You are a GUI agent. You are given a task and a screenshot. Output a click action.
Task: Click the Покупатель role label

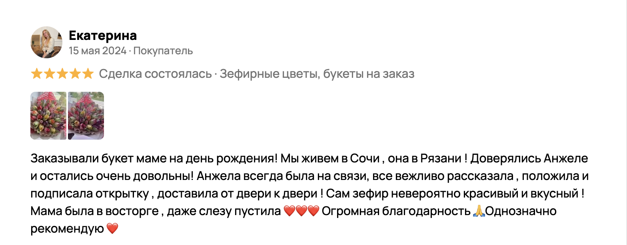pos(163,51)
